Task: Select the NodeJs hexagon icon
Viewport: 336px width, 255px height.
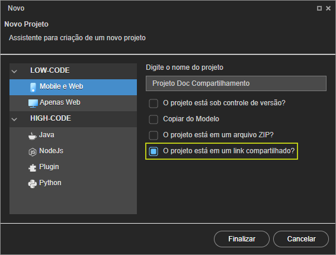Action: click(x=33, y=152)
